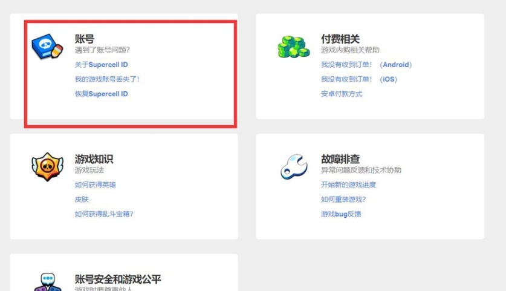Click the character icon beside 账号安全和游戏公平
506x291 pixels.
(47, 283)
